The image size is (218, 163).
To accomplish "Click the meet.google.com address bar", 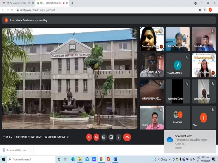I will point(93,10).
